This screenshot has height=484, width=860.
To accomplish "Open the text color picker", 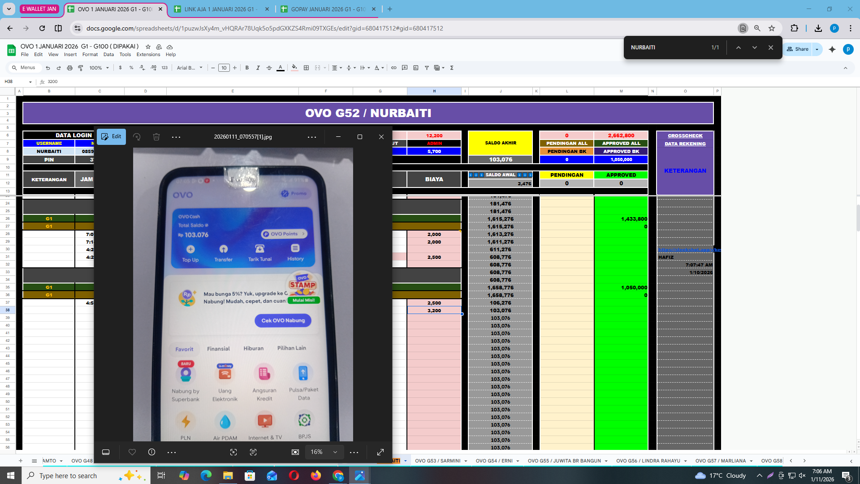I will (x=281, y=68).
